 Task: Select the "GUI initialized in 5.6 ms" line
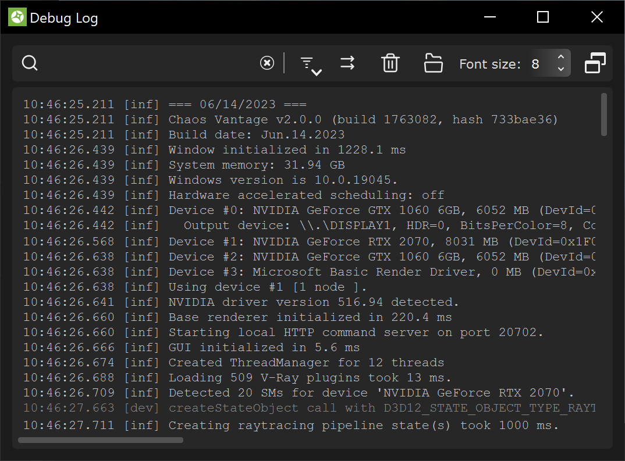pyautogui.click(x=191, y=348)
